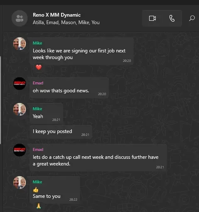Click the sender name Emad above 'oh wow'

coord(38,83)
